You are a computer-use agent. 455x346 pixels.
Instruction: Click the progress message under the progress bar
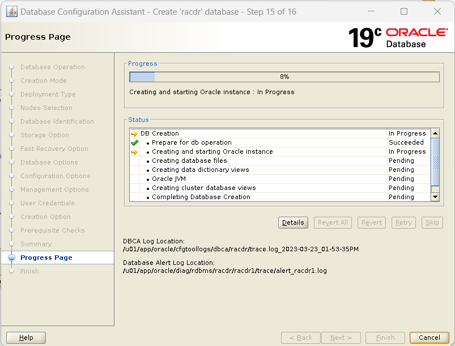212,92
